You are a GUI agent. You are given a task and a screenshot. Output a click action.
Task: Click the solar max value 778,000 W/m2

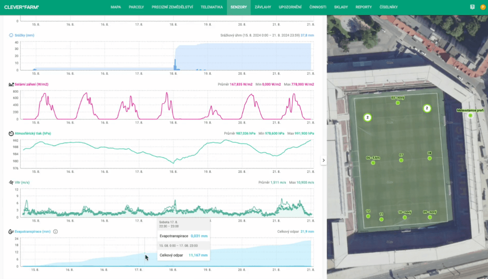point(303,84)
